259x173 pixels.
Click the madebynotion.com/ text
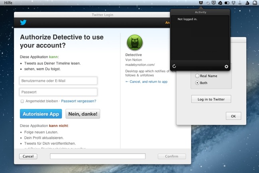140,65
